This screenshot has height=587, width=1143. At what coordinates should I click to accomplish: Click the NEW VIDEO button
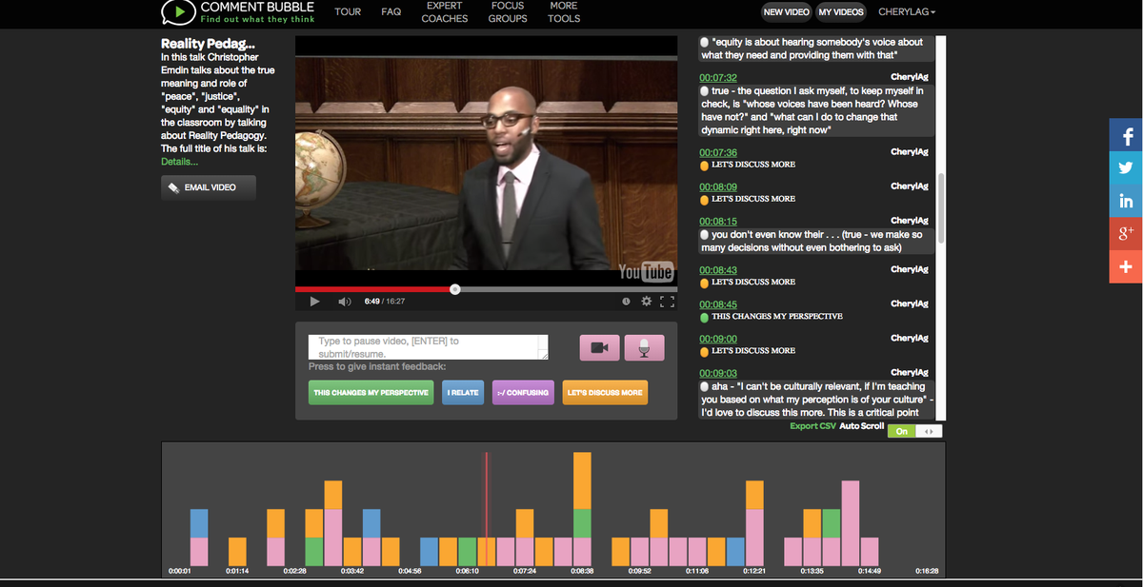tap(787, 11)
